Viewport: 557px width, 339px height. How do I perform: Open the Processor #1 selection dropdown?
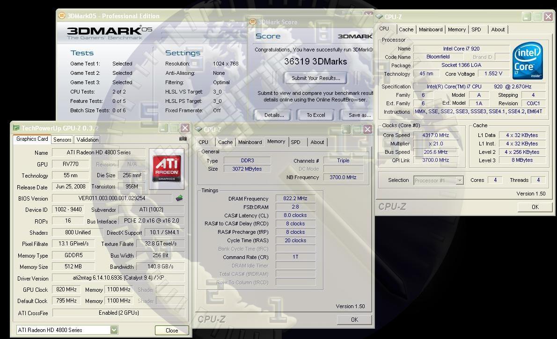[x=460, y=180]
